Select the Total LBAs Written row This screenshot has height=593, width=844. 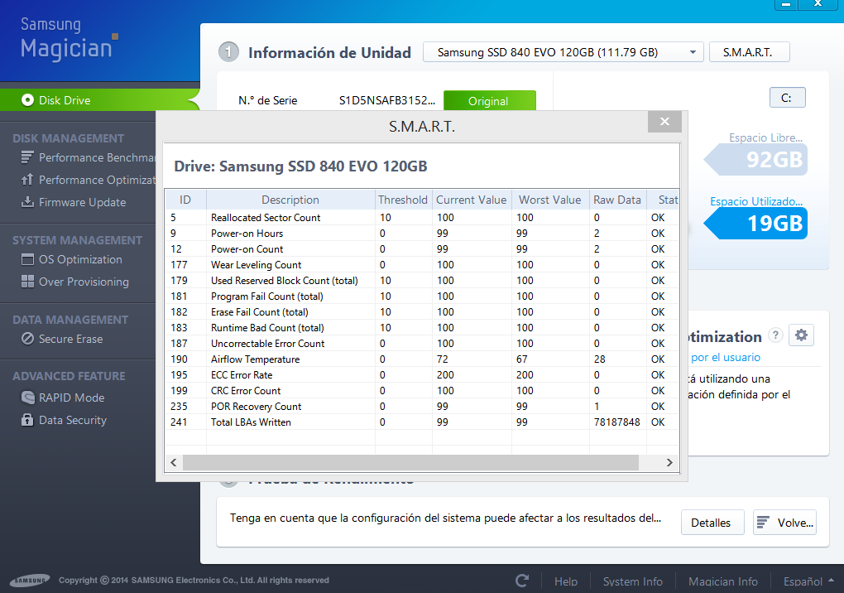click(x=421, y=422)
